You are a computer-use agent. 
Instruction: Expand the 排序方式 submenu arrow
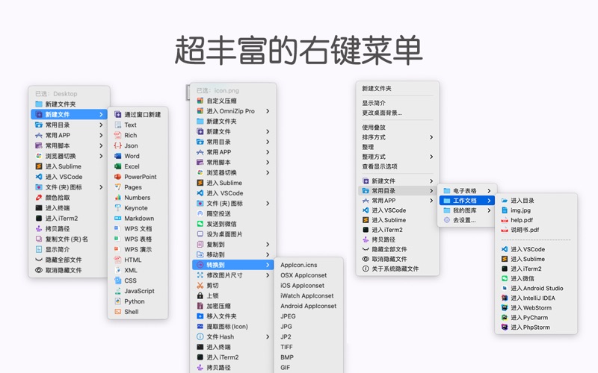click(x=431, y=137)
